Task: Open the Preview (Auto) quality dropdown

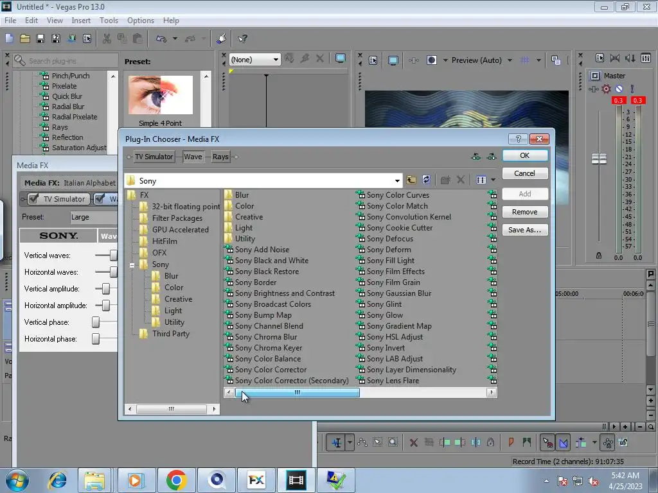Action: (510, 60)
